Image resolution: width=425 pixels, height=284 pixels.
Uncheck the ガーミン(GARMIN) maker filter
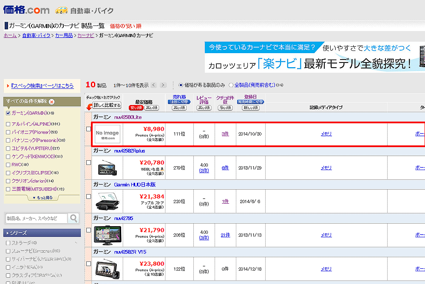8,113
